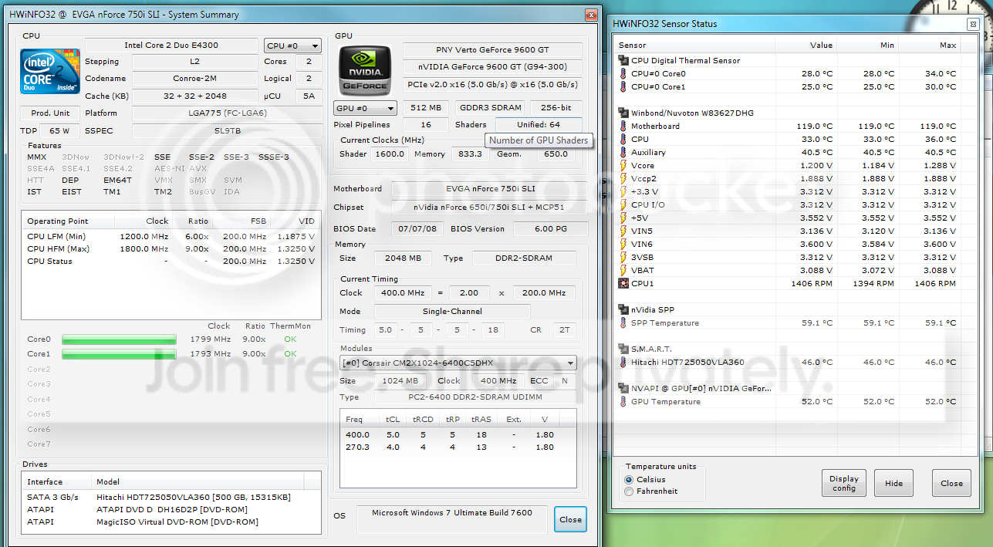Open the CPU #0 selector dropdown
The width and height of the screenshot is (993, 547).
coord(292,46)
